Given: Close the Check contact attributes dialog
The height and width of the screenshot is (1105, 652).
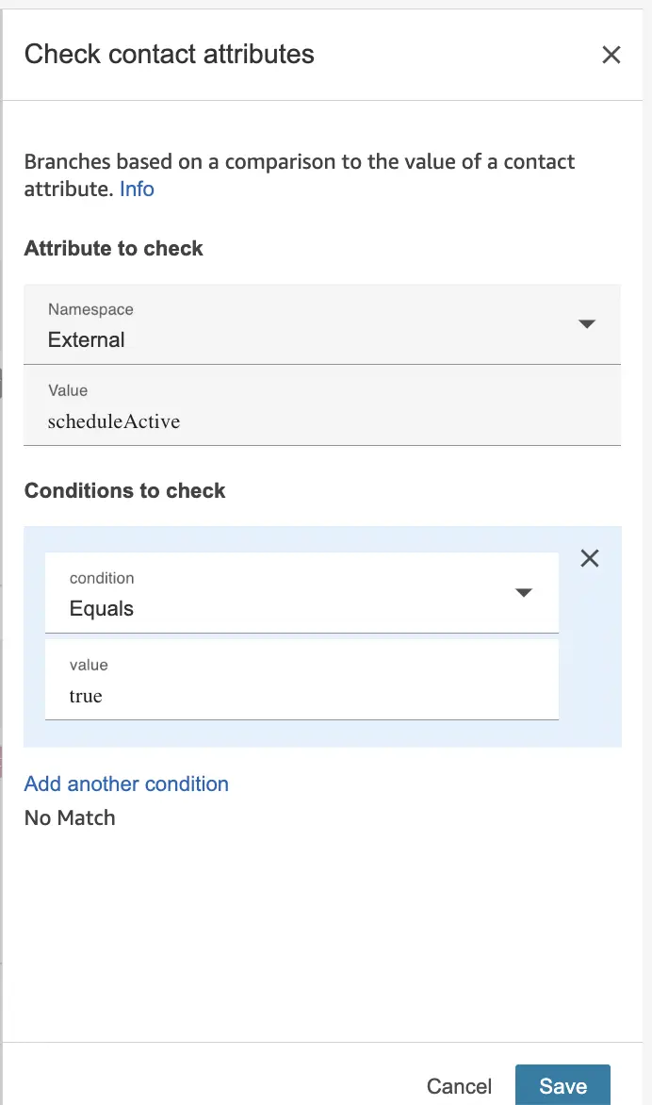Looking at the screenshot, I should (x=611, y=55).
